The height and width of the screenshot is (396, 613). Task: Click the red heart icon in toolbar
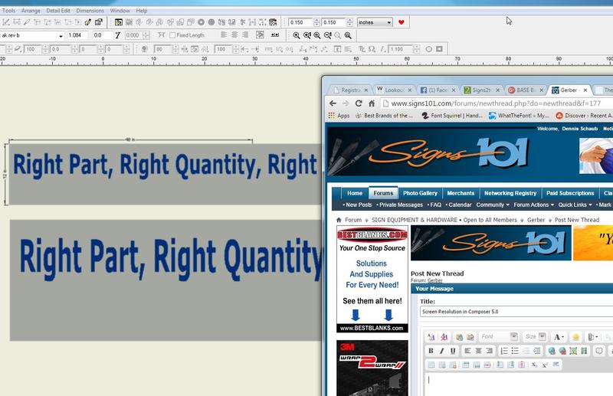[x=401, y=22]
